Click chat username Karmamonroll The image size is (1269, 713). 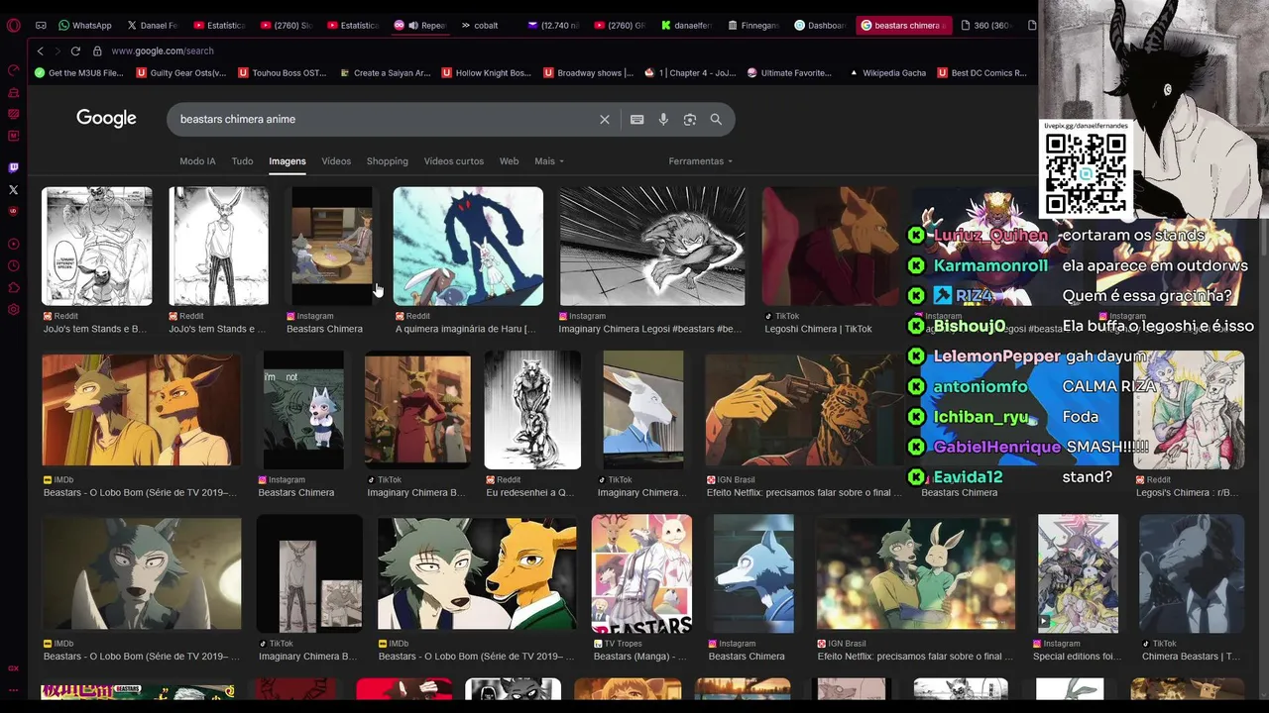pyautogui.click(x=990, y=265)
